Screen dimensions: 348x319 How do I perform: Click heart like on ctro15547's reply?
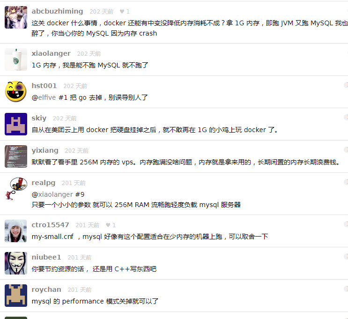pyautogui.click(x=111, y=225)
